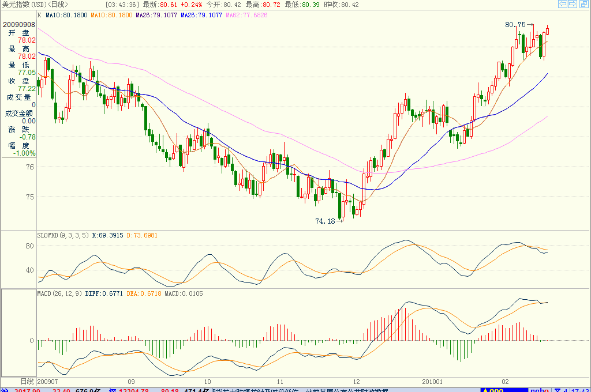Click the date 20090908 in the left panel
Screen dimensions: 591x392
pyautogui.click(x=19, y=24)
